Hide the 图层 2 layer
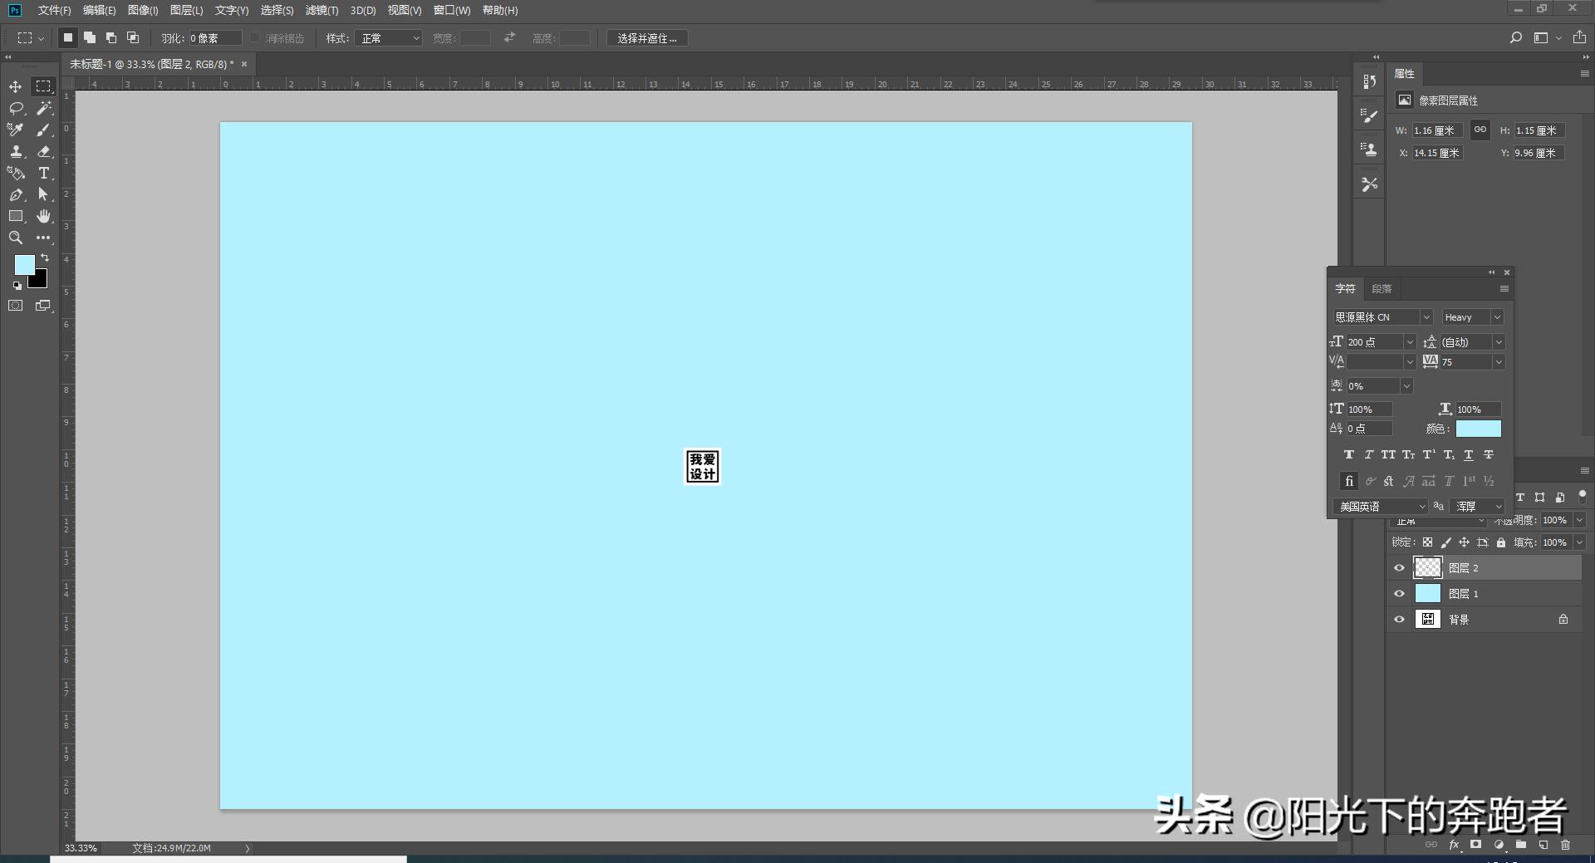Viewport: 1595px width, 863px height. point(1399,568)
